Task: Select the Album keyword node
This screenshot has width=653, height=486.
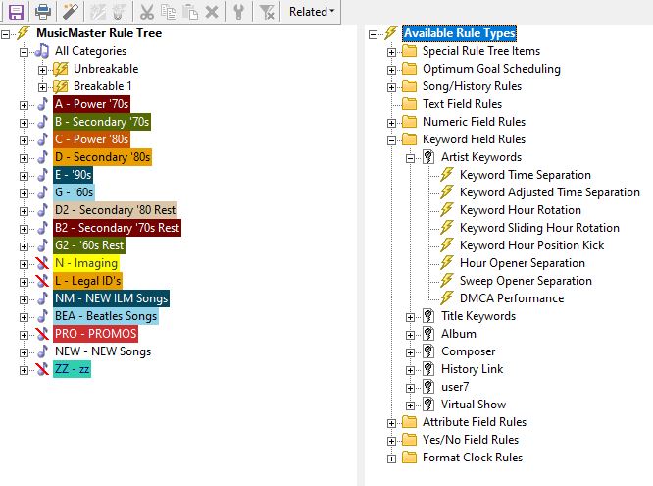Action: coord(459,334)
